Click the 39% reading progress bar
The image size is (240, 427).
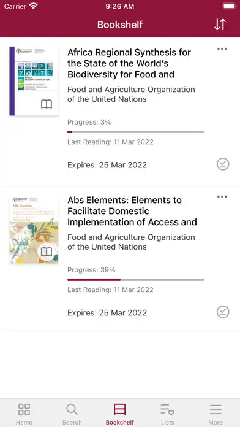[136, 280]
